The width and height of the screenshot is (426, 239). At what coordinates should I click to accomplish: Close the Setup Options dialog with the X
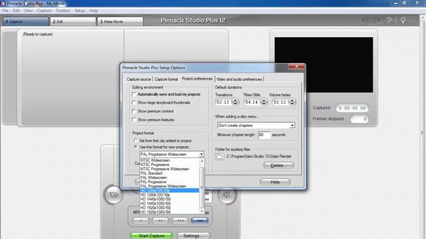296,66
